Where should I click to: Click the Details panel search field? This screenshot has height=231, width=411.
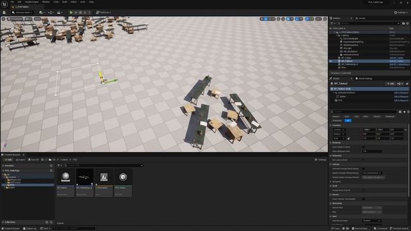point(364,112)
